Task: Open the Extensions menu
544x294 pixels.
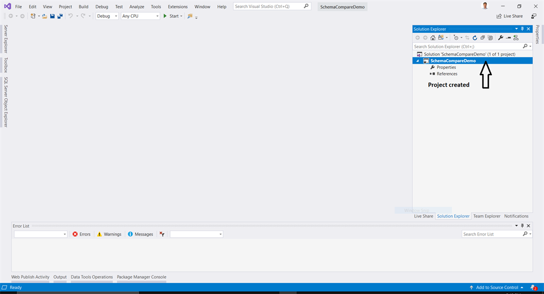Action: [177, 6]
